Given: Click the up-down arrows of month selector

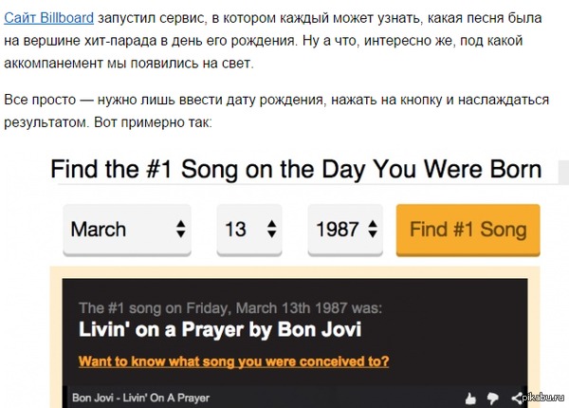Looking at the screenshot, I should coord(180,230).
